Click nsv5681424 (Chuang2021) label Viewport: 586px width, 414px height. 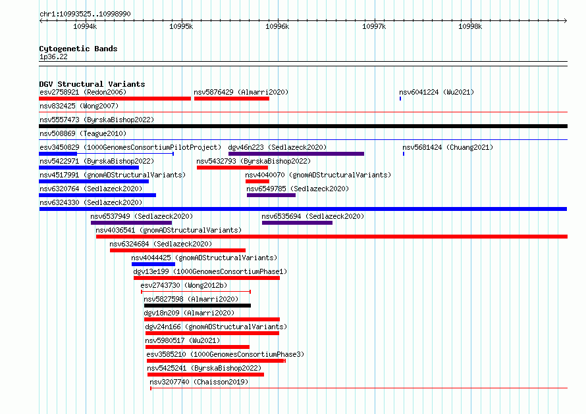[x=448, y=147]
